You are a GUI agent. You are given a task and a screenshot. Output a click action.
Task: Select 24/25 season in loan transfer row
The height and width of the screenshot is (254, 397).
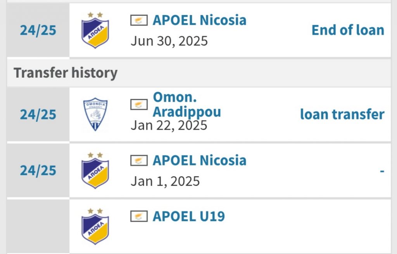pyautogui.click(x=38, y=114)
